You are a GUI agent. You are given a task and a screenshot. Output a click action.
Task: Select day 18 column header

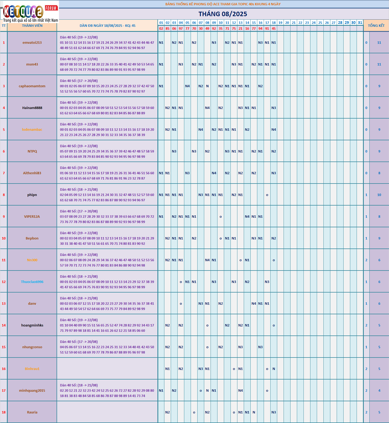274,23
